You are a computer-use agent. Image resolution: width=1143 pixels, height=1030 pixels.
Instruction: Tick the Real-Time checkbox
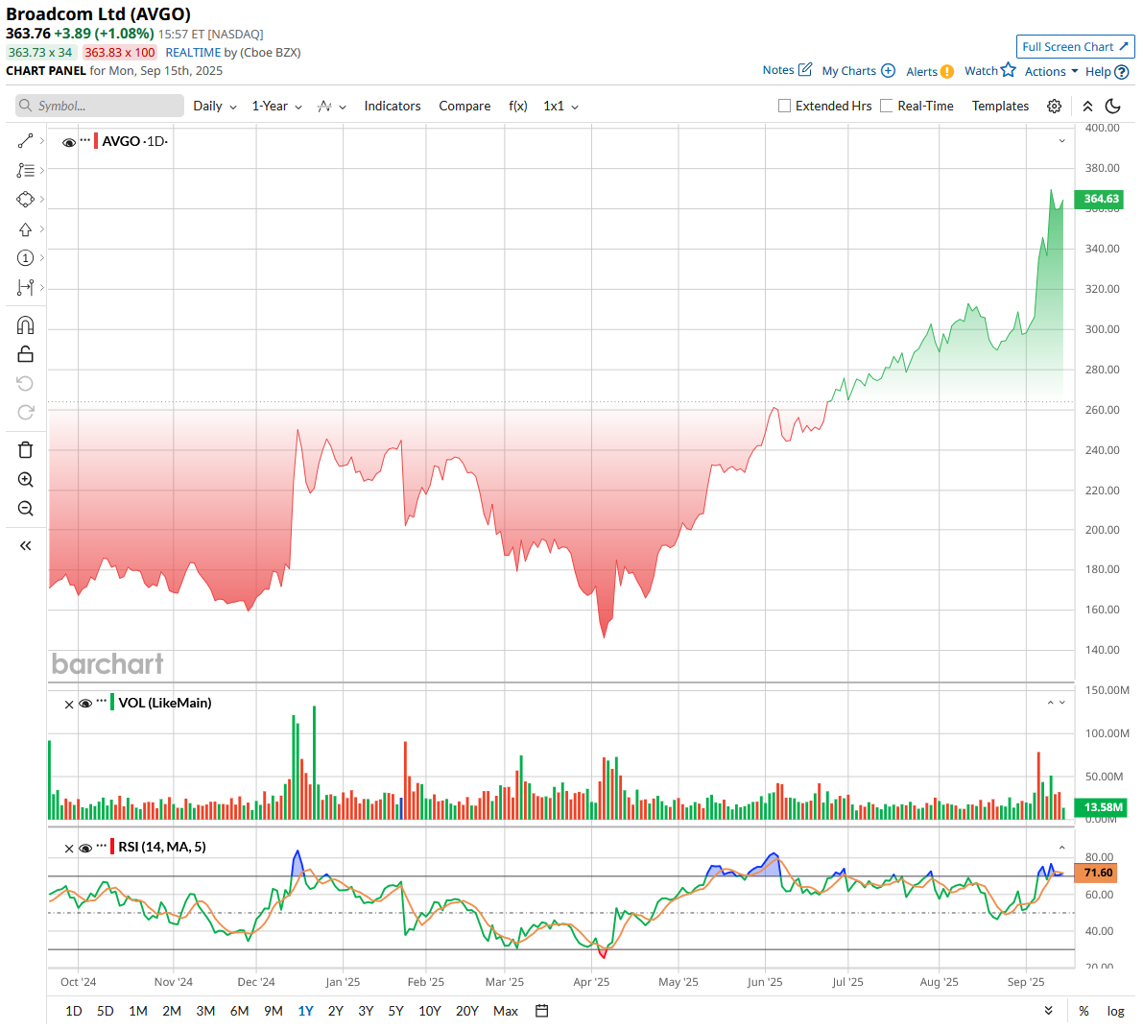coord(887,107)
